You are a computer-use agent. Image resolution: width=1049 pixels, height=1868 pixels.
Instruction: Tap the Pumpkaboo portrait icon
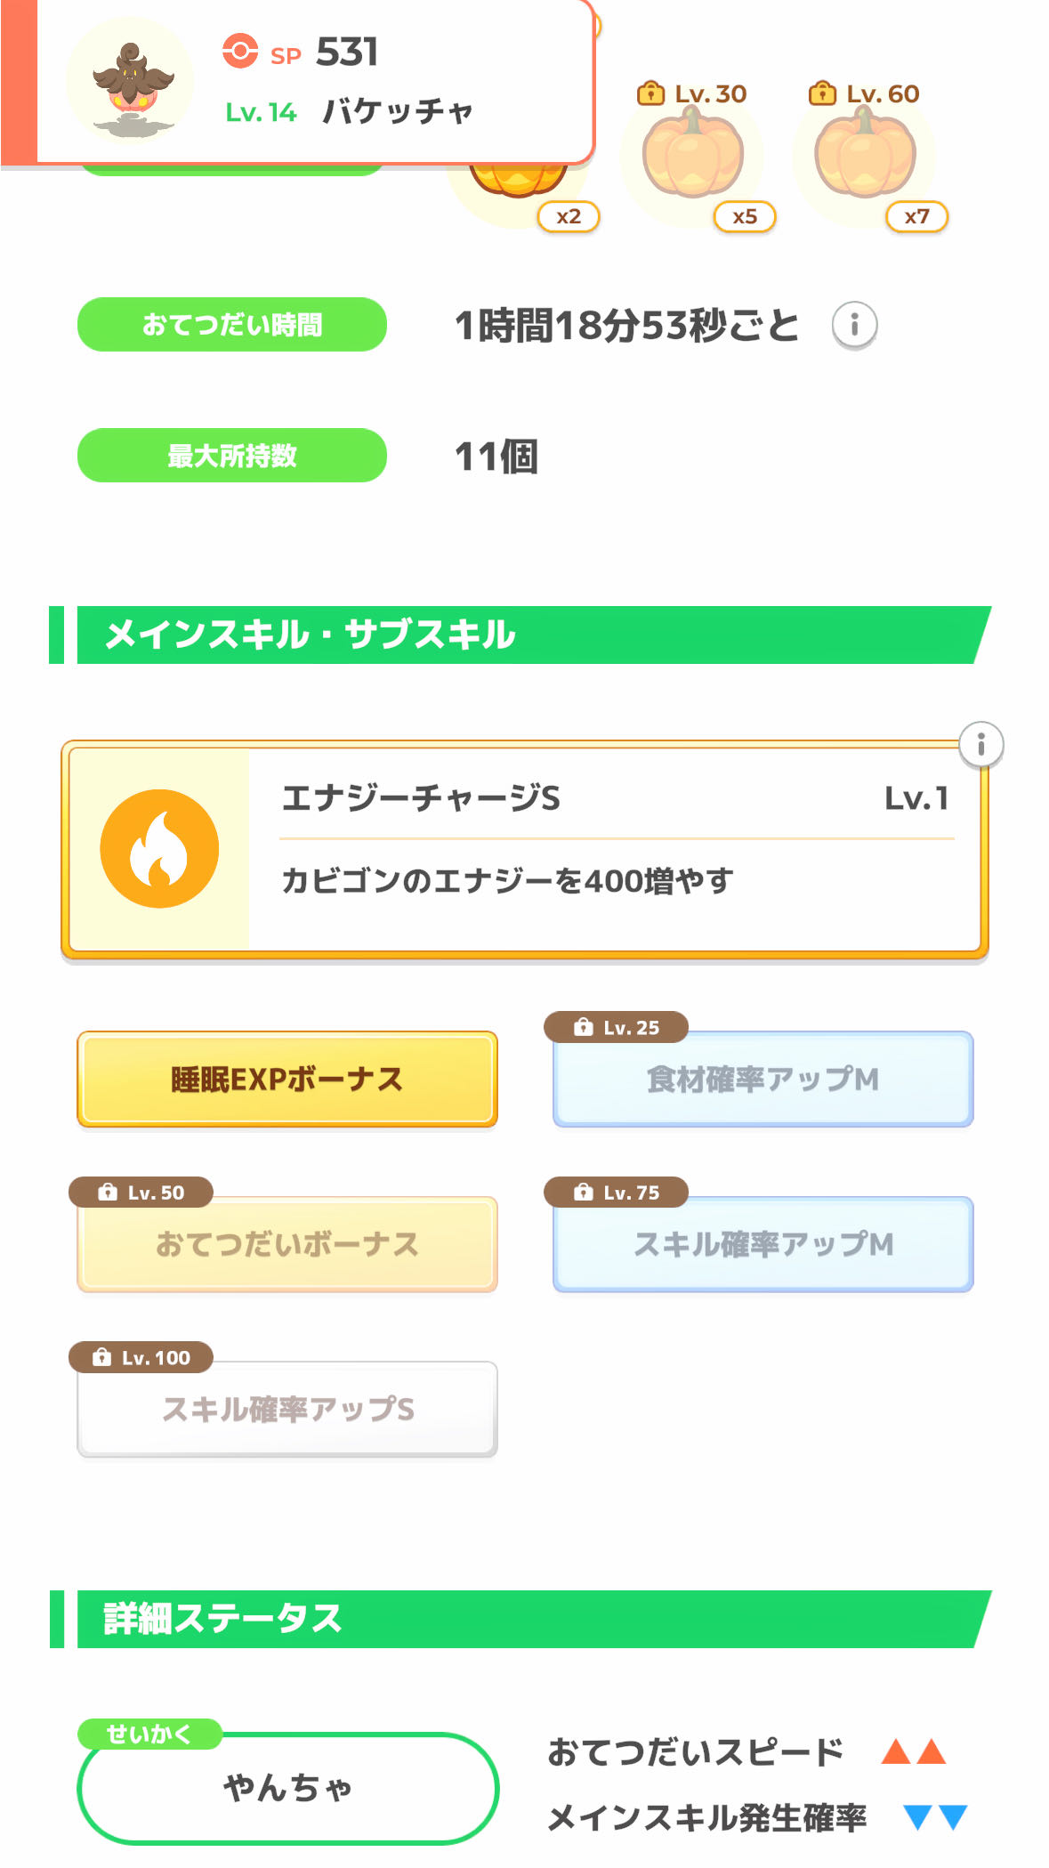coord(131,82)
